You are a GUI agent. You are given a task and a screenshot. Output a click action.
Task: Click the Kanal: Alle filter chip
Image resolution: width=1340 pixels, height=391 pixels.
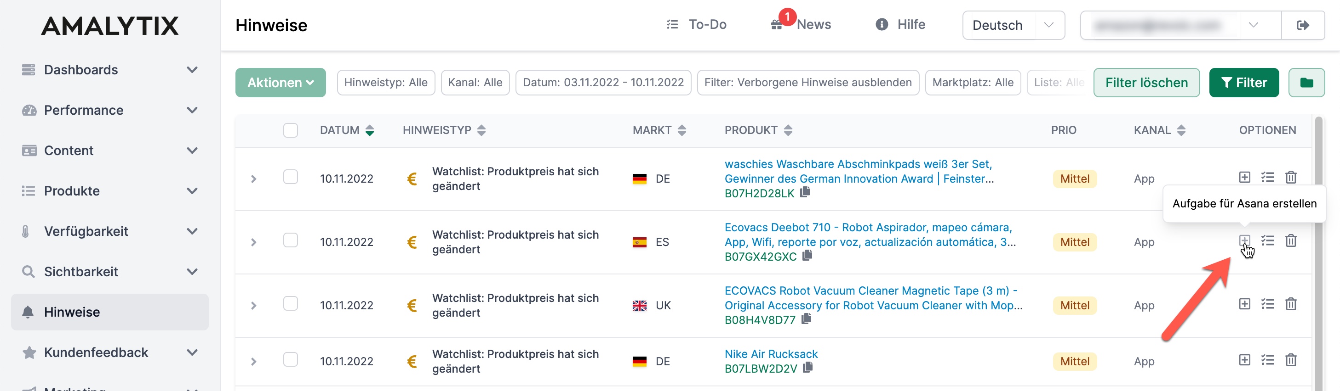pos(475,83)
